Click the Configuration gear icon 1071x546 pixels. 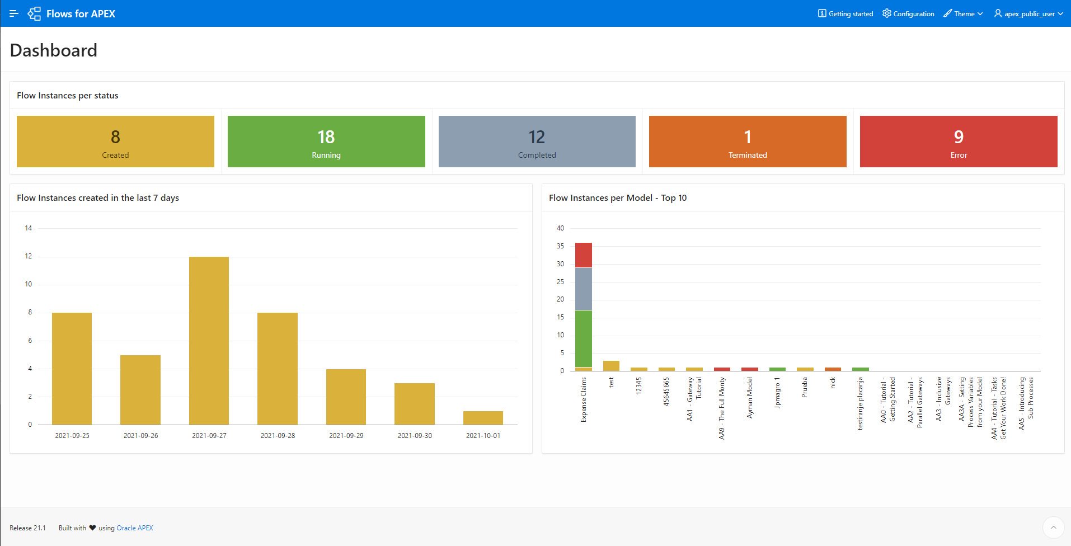pos(886,13)
